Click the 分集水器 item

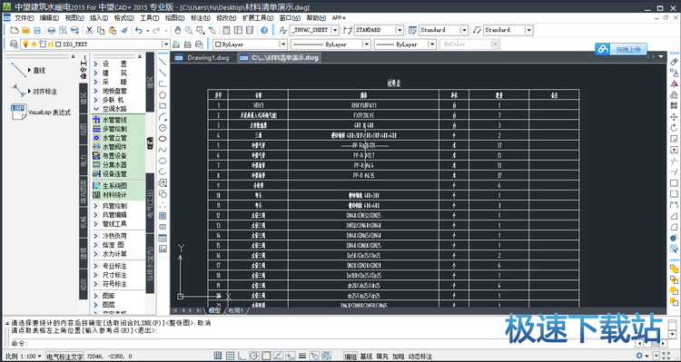click(x=110, y=165)
